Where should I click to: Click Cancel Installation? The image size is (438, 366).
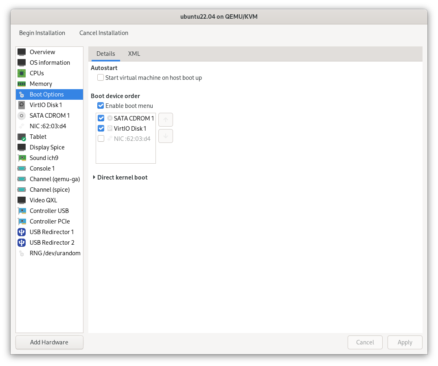click(104, 33)
